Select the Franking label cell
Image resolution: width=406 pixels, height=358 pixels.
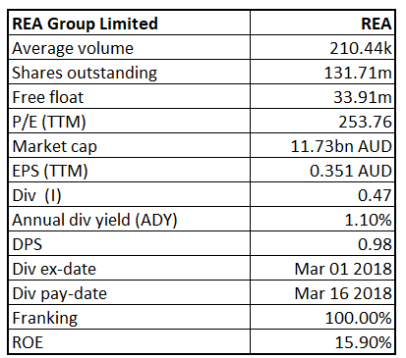(x=129, y=317)
